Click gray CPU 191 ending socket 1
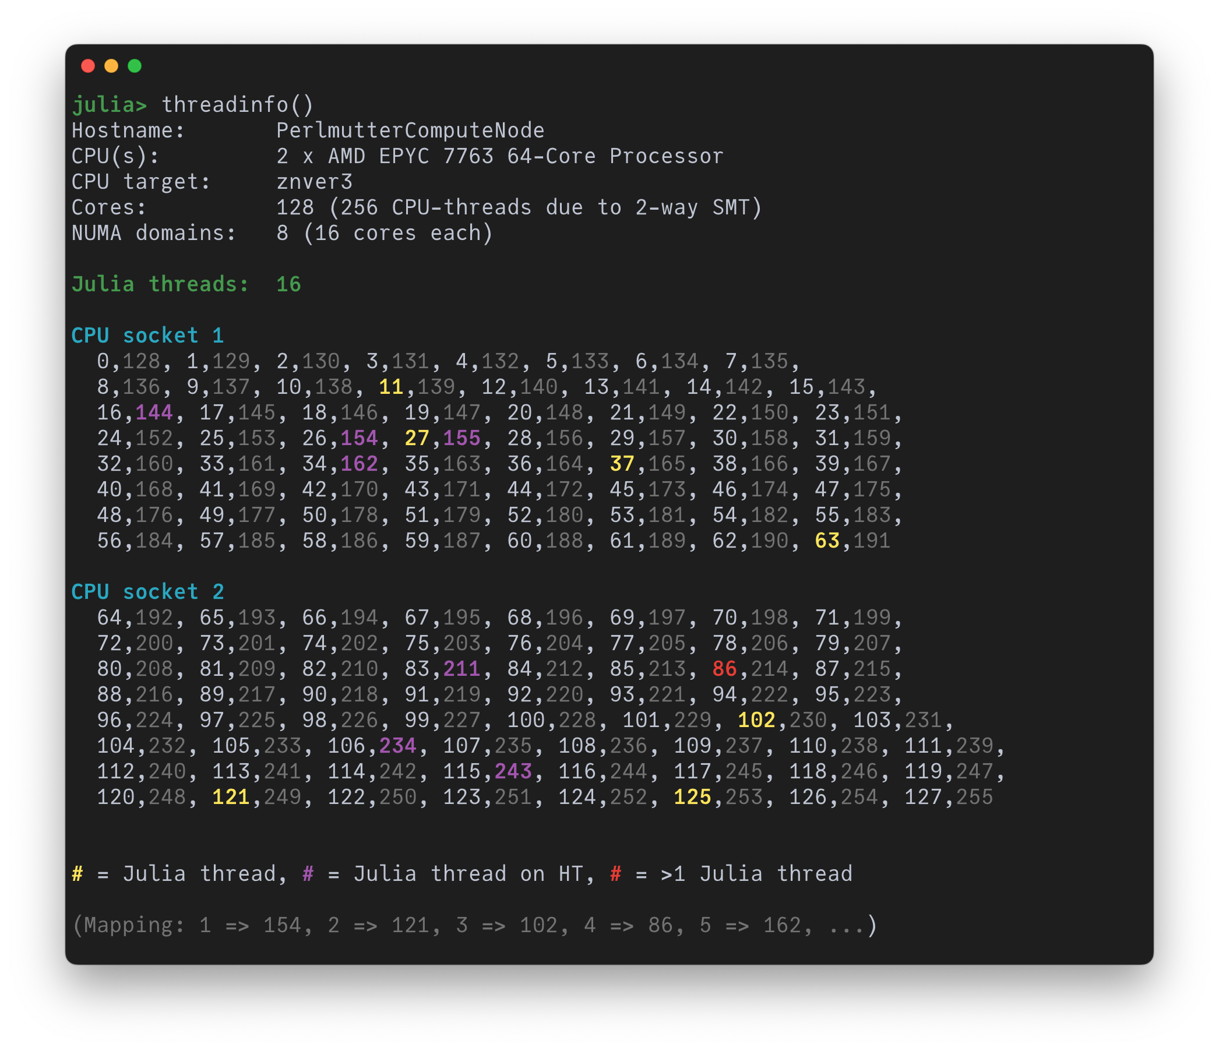The image size is (1219, 1051). point(872,541)
